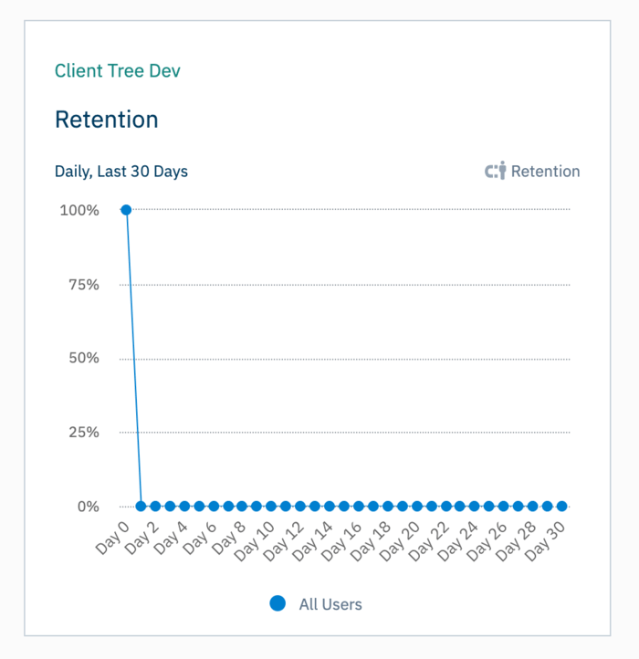Click the Day 10 data point marker
This screenshot has width=639, height=659.
coord(271,506)
